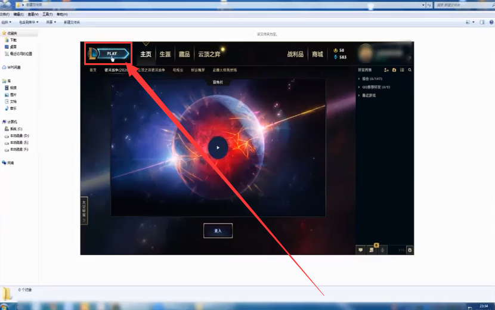
Task: Open the 本地磁盘 (E:) drive
Action: coord(20,142)
